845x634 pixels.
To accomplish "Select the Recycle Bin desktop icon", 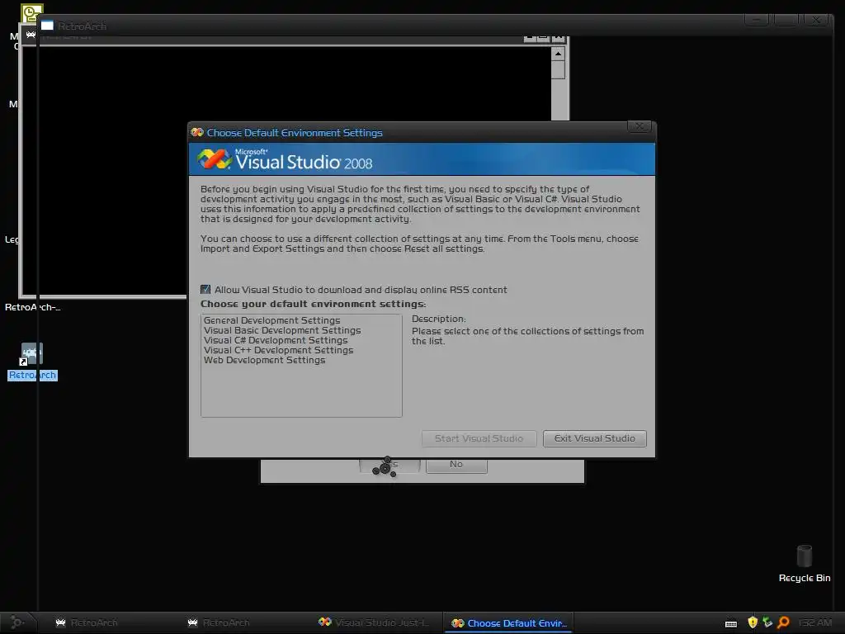I will [x=804, y=556].
